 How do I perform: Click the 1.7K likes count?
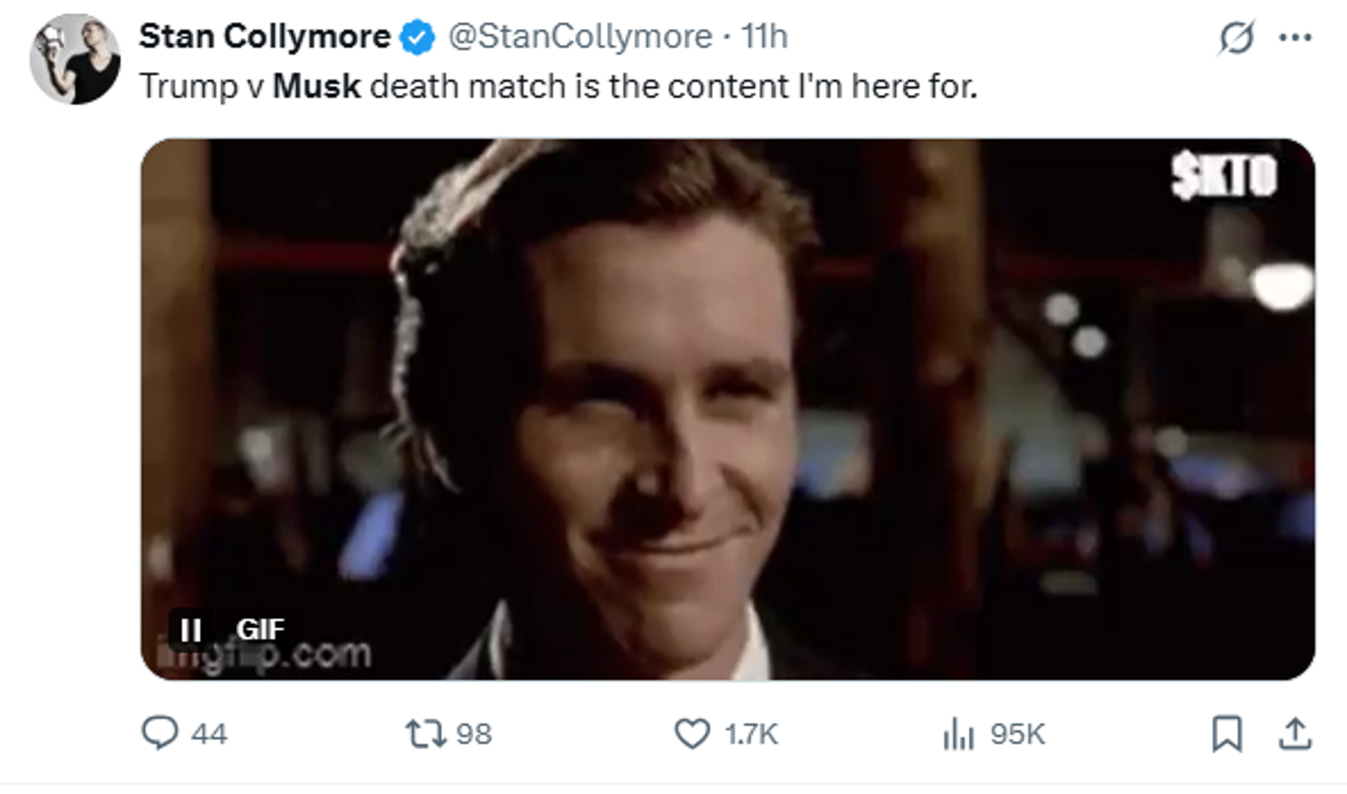pos(751,734)
